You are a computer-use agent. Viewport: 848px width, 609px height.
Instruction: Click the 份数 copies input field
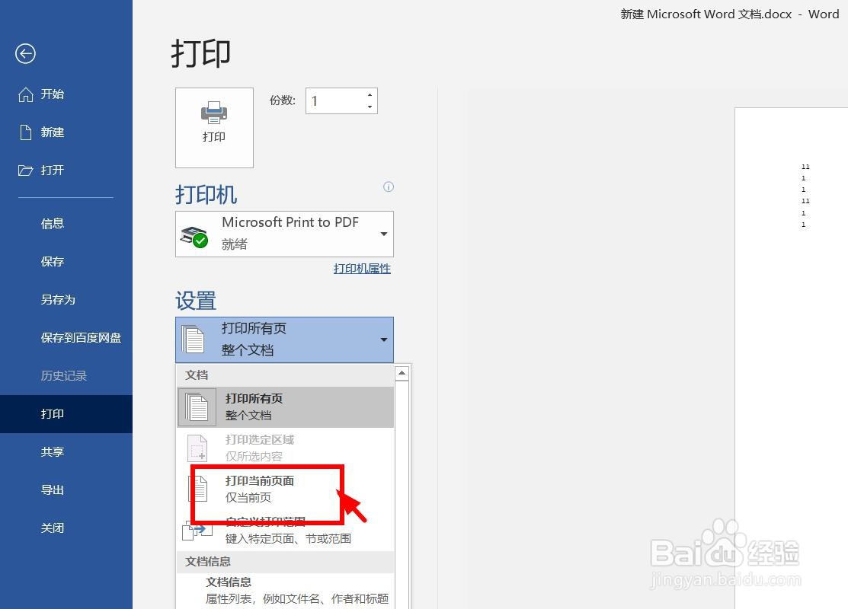(335, 101)
